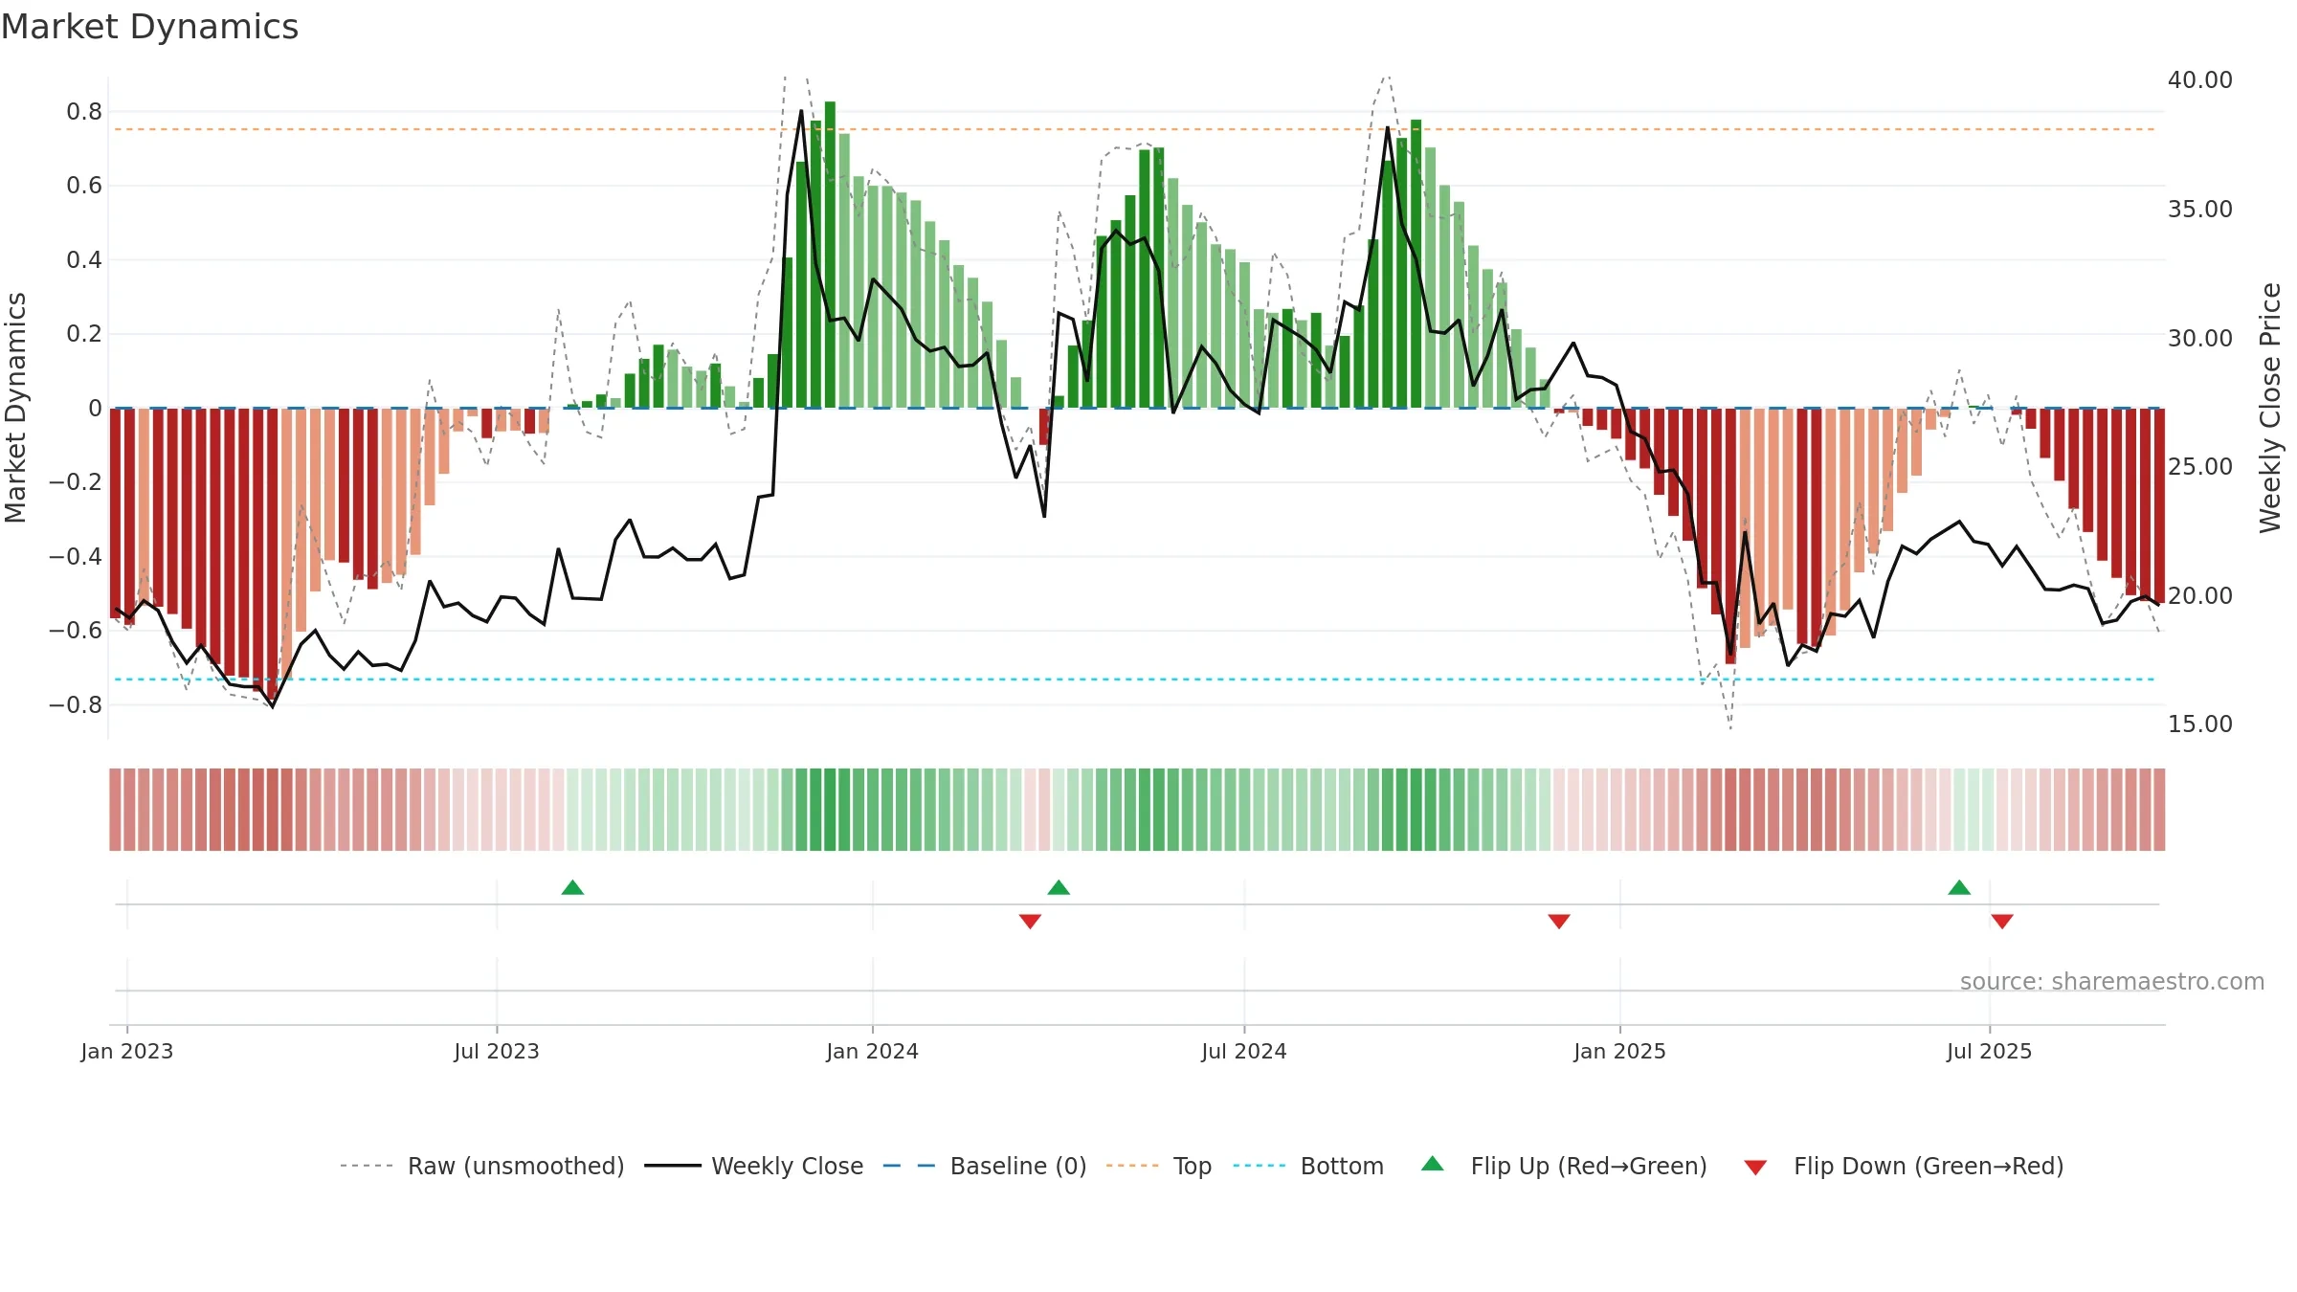Click the source: sharemaestro.com text
Image resolution: width=2297 pixels, height=1292 pixels.
pos(2112,981)
